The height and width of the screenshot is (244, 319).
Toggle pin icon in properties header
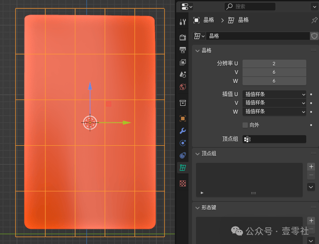[314, 20]
